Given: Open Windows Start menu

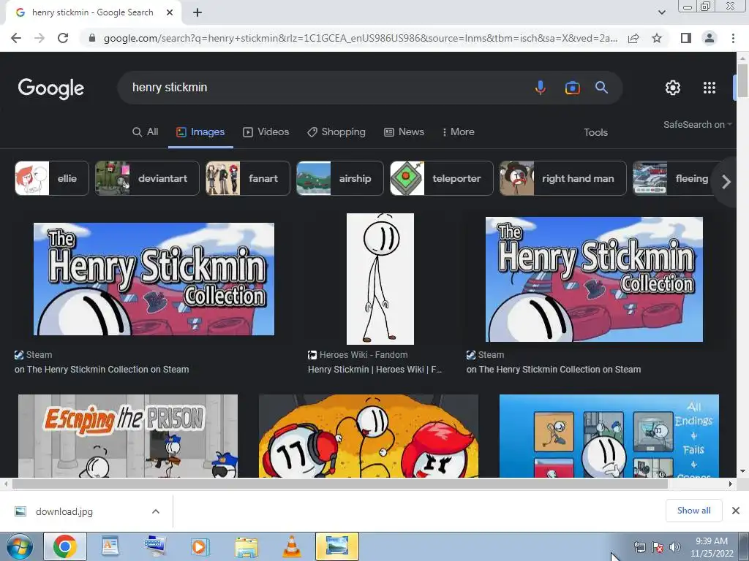Looking at the screenshot, I should (x=19, y=546).
